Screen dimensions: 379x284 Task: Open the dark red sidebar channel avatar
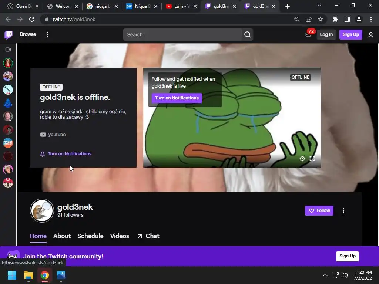coord(8,156)
